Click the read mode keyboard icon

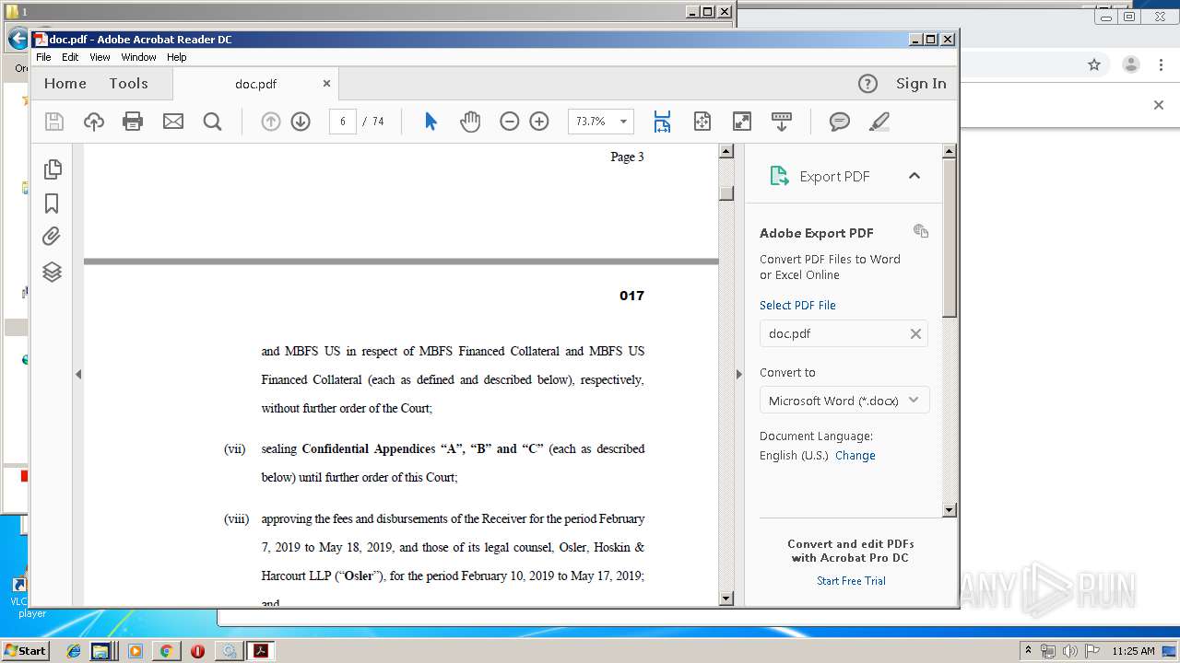(x=782, y=122)
